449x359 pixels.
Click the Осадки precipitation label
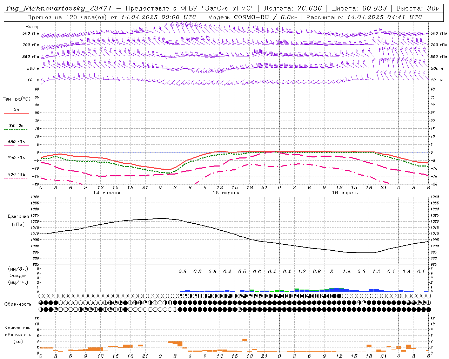coord(18,276)
